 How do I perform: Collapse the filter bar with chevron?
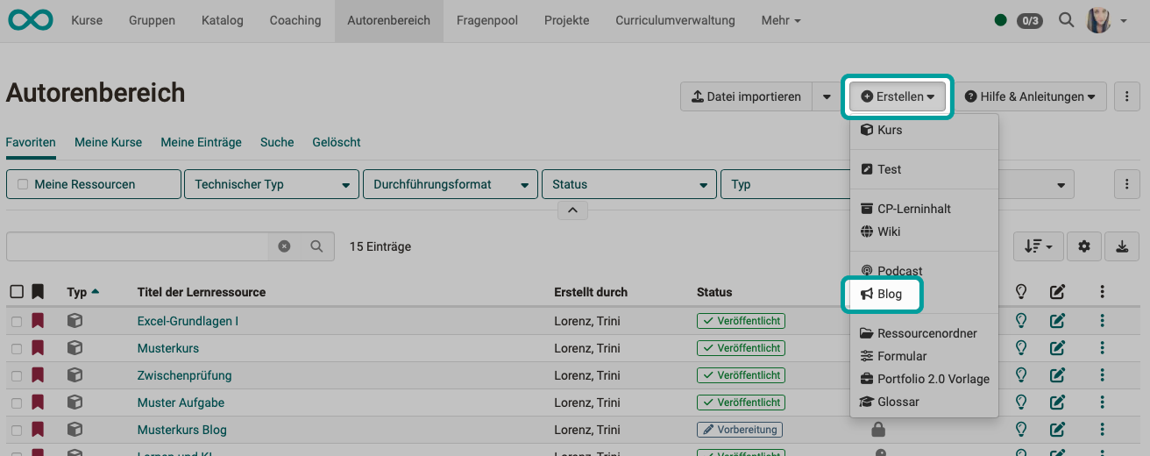tap(572, 210)
